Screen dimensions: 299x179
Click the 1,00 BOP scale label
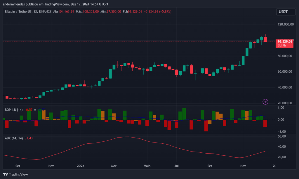(x=281, y=108)
